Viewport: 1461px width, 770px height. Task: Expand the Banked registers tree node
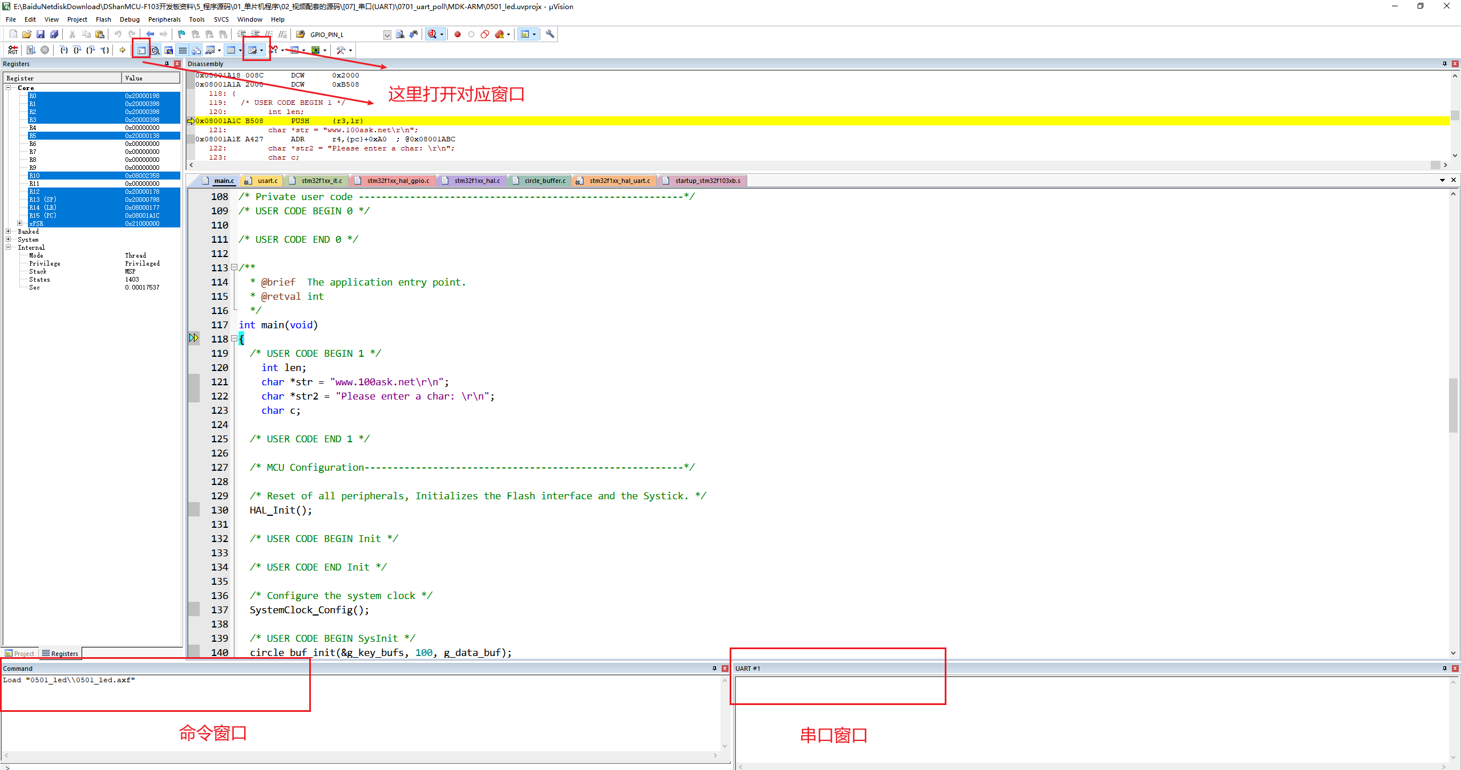(9, 231)
